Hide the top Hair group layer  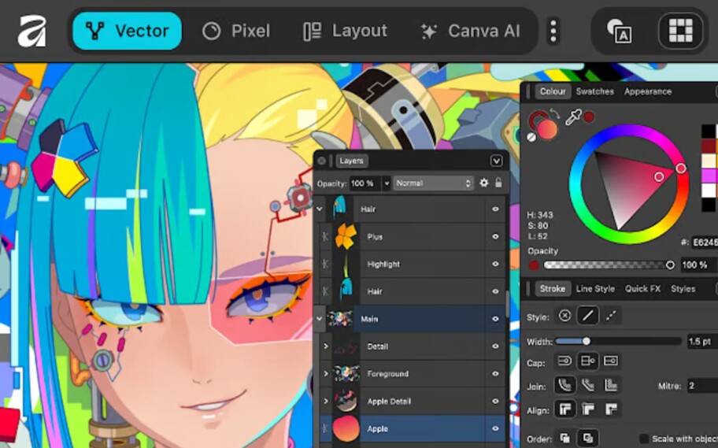pyautogui.click(x=495, y=209)
